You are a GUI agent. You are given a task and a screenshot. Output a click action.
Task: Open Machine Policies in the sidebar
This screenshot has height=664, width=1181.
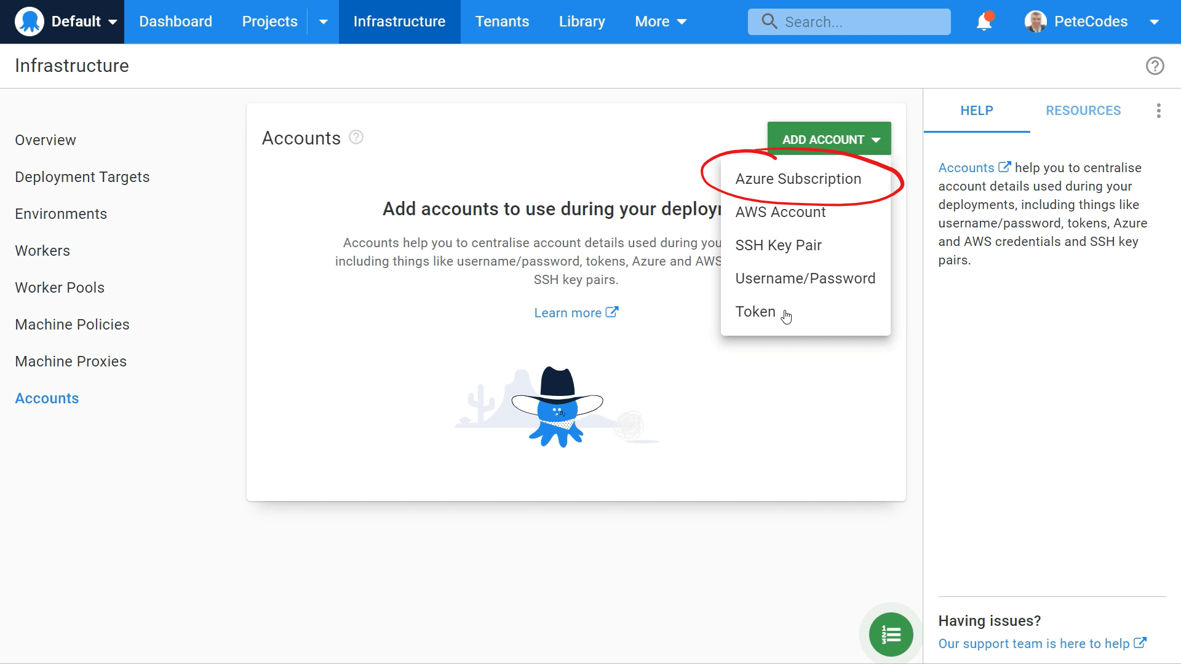(x=72, y=325)
